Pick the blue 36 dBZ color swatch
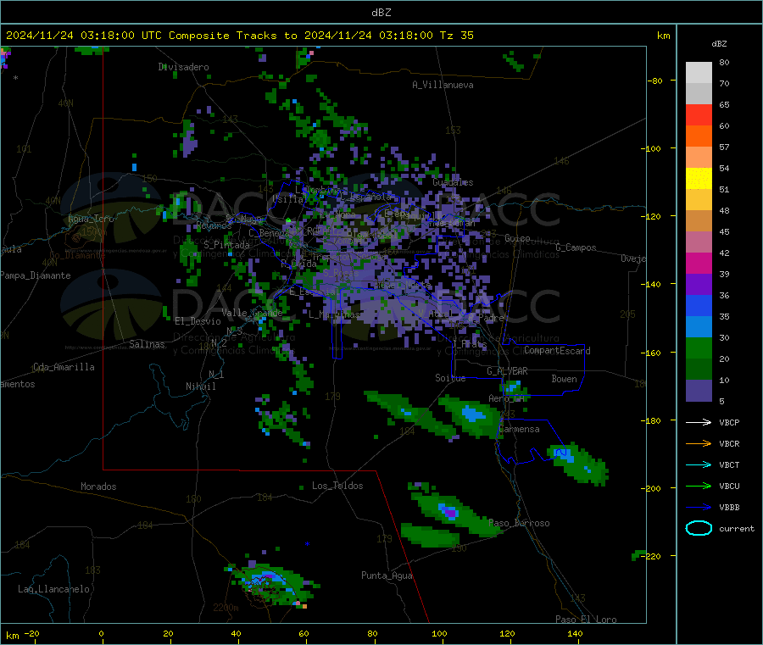This screenshot has height=645, width=763. click(x=699, y=305)
